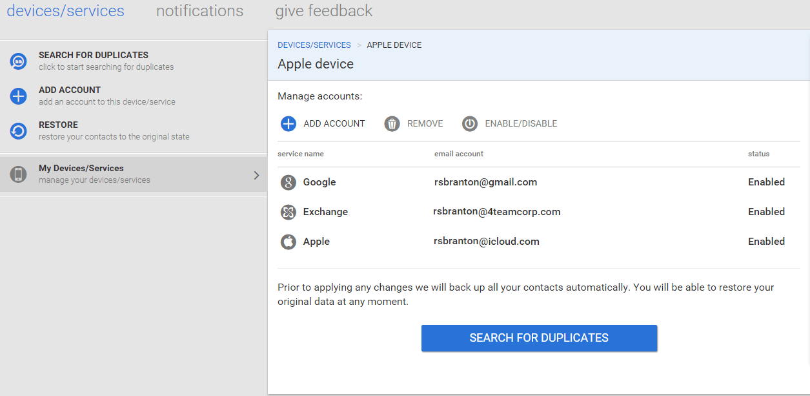Click the ENABLE/DISABLE label in the accounts toolbar
Screen dimensions: 810x396
[521, 123]
